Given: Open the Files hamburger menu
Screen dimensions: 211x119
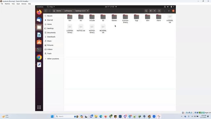Looking at the screenshot, I should pos(159,11).
